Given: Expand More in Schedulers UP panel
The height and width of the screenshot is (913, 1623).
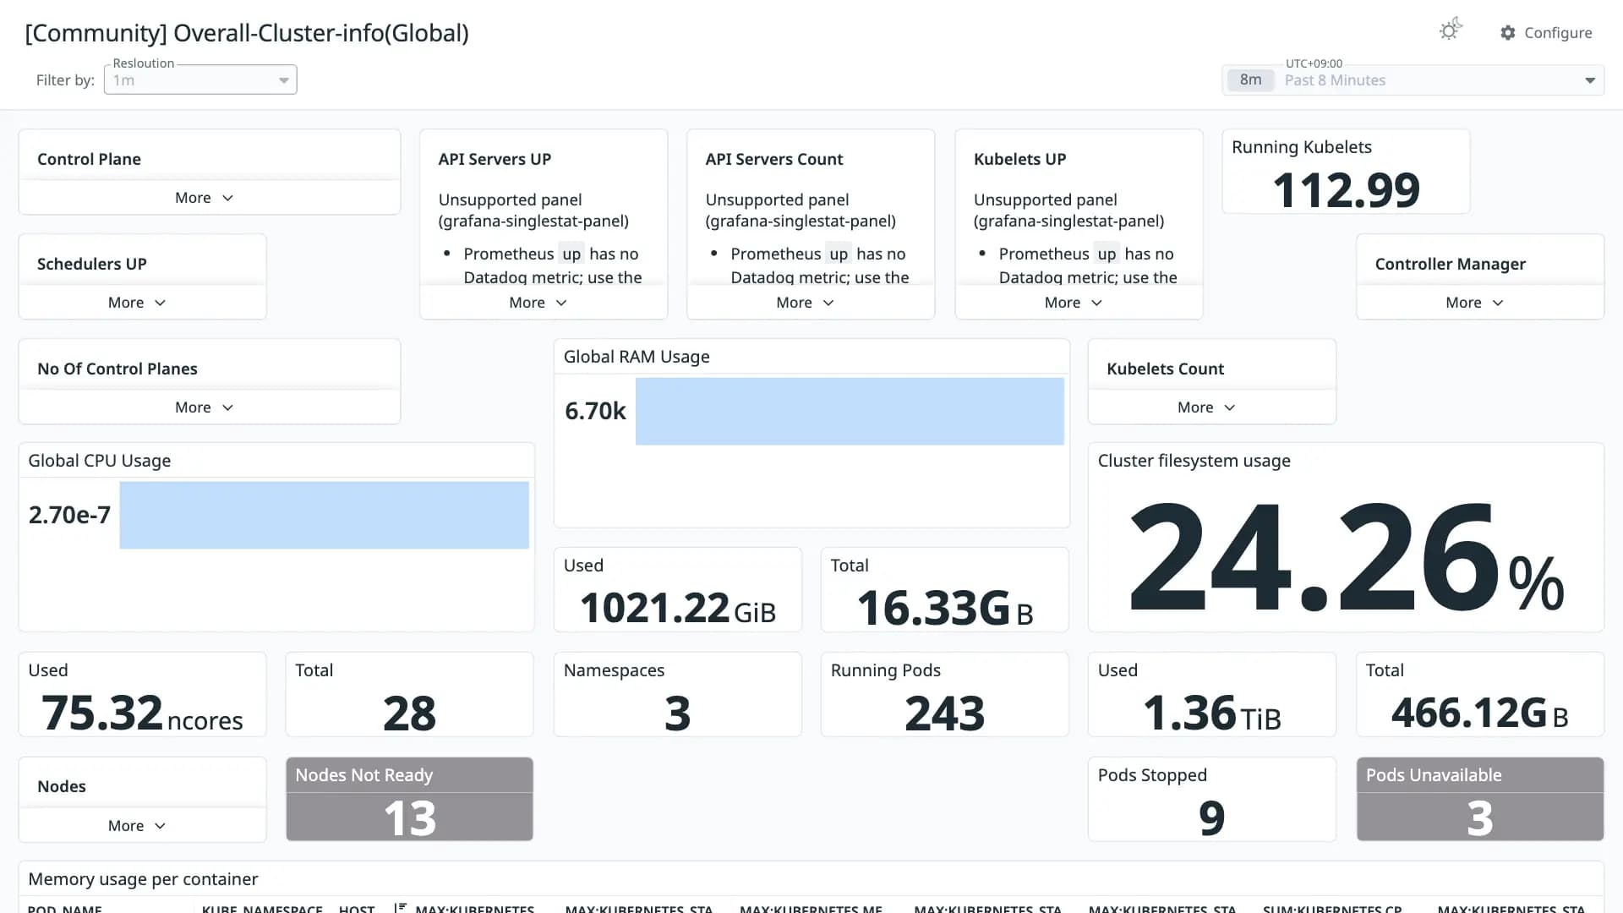Looking at the screenshot, I should coord(137,303).
